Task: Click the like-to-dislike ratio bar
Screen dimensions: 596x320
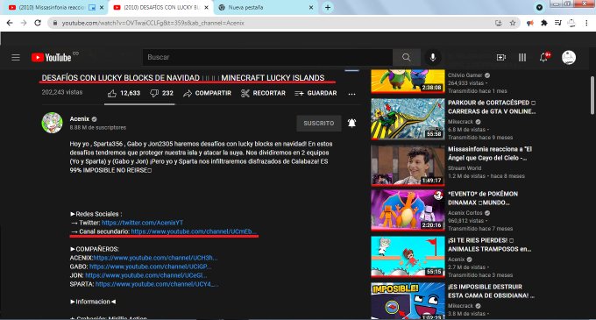Action: coord(140,104)
